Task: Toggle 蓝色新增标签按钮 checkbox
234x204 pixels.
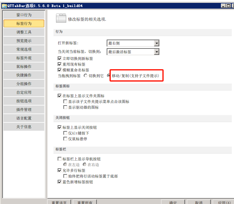Action: [x=60, y=182]
